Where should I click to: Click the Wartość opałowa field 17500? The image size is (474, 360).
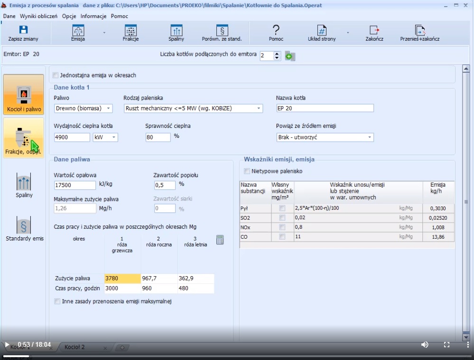coord(74,185)
